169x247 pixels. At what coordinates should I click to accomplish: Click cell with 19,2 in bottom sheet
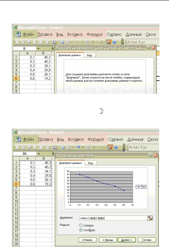44,184
